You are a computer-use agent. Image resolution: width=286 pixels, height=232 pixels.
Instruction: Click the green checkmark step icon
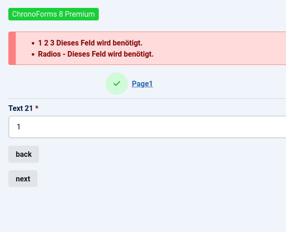pyautogui.click(x=117, y=84)
